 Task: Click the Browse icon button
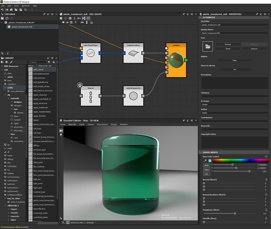click(x=228, y=44)
